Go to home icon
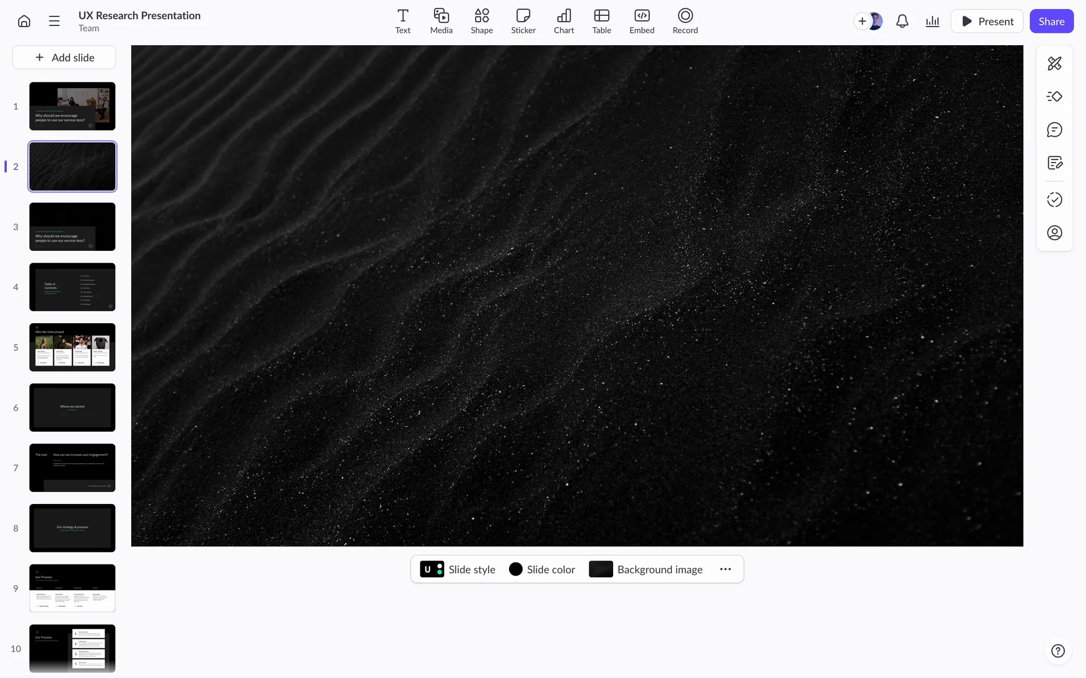Viewport: 1086px width, 678px height. tap(24, 21)
